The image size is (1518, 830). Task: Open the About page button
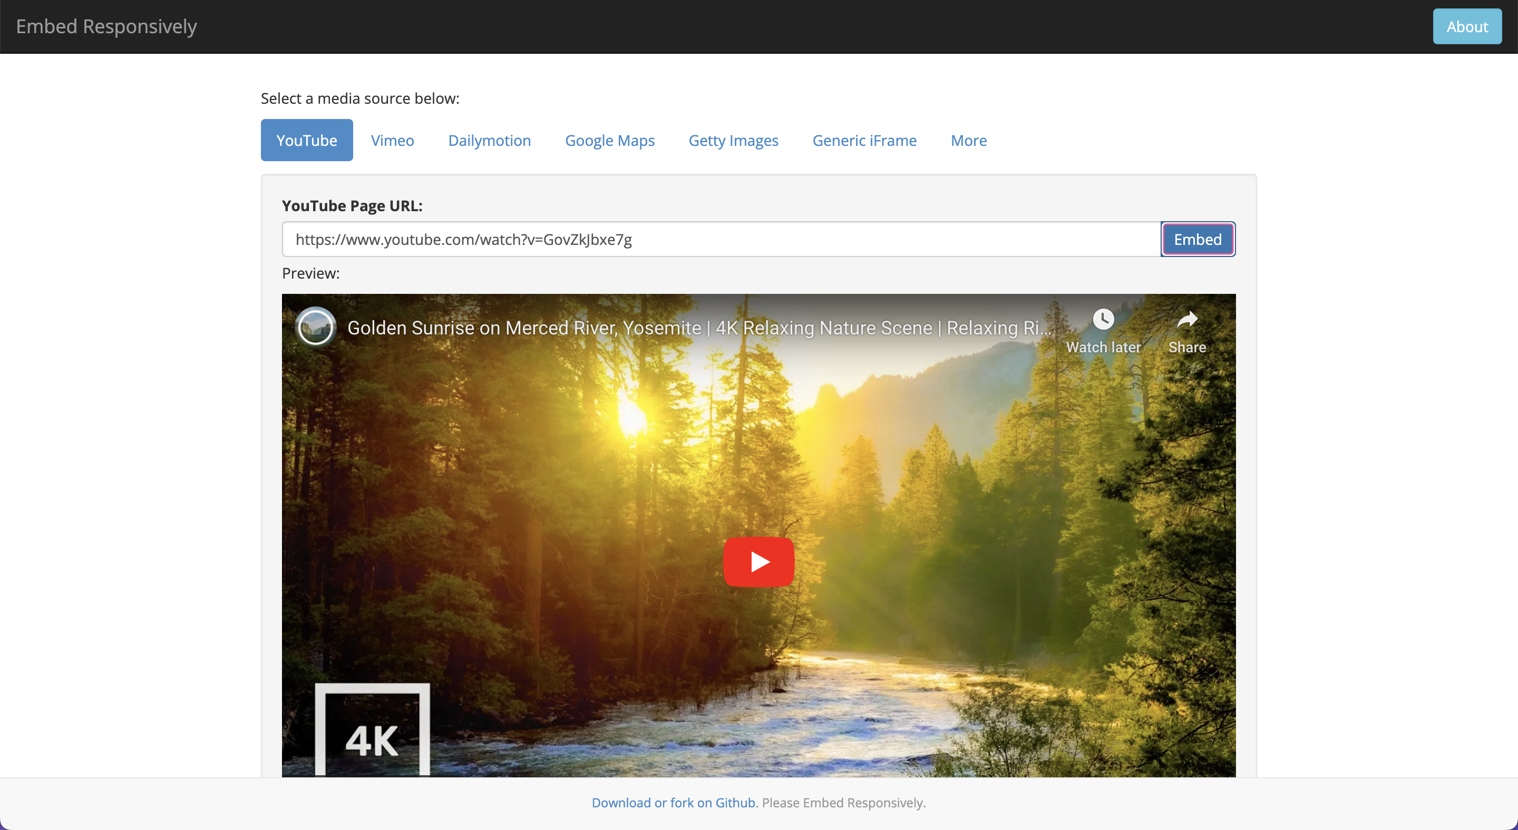pyautogui.click(x=1466, y=26)
